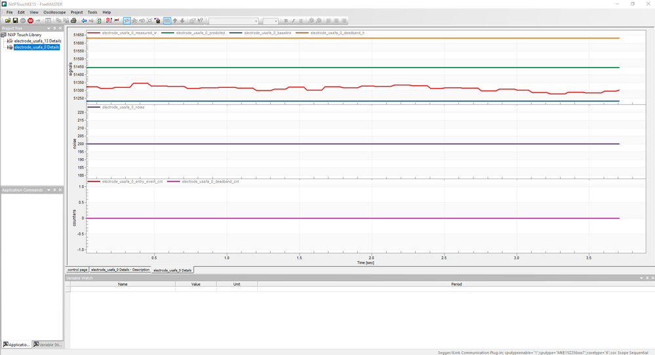Open the View menu
655x355 pixels.
click(x=34, y=12)
